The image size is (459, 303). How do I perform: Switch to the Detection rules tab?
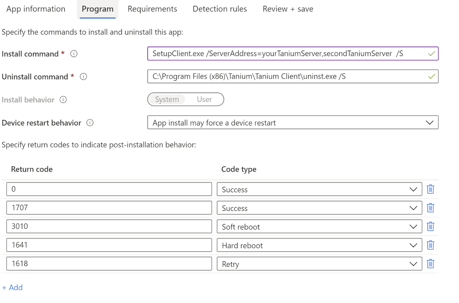(220, 9)
